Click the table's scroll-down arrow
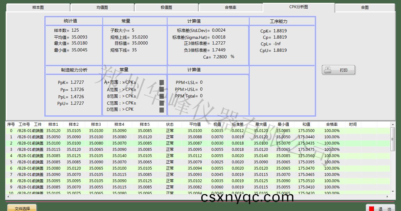The image size is (401, 211). click(393, 191)
